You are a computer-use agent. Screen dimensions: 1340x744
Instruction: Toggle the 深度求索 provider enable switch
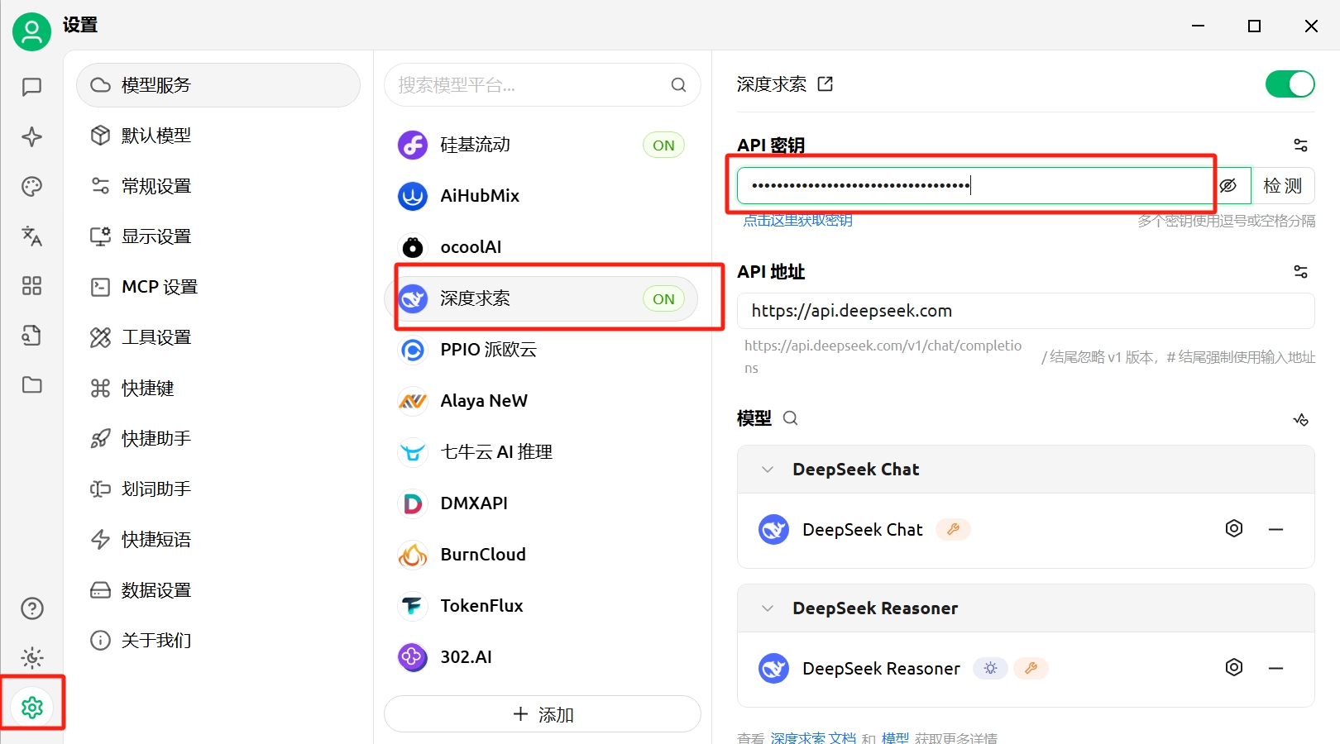click(x=1290, y=83)
